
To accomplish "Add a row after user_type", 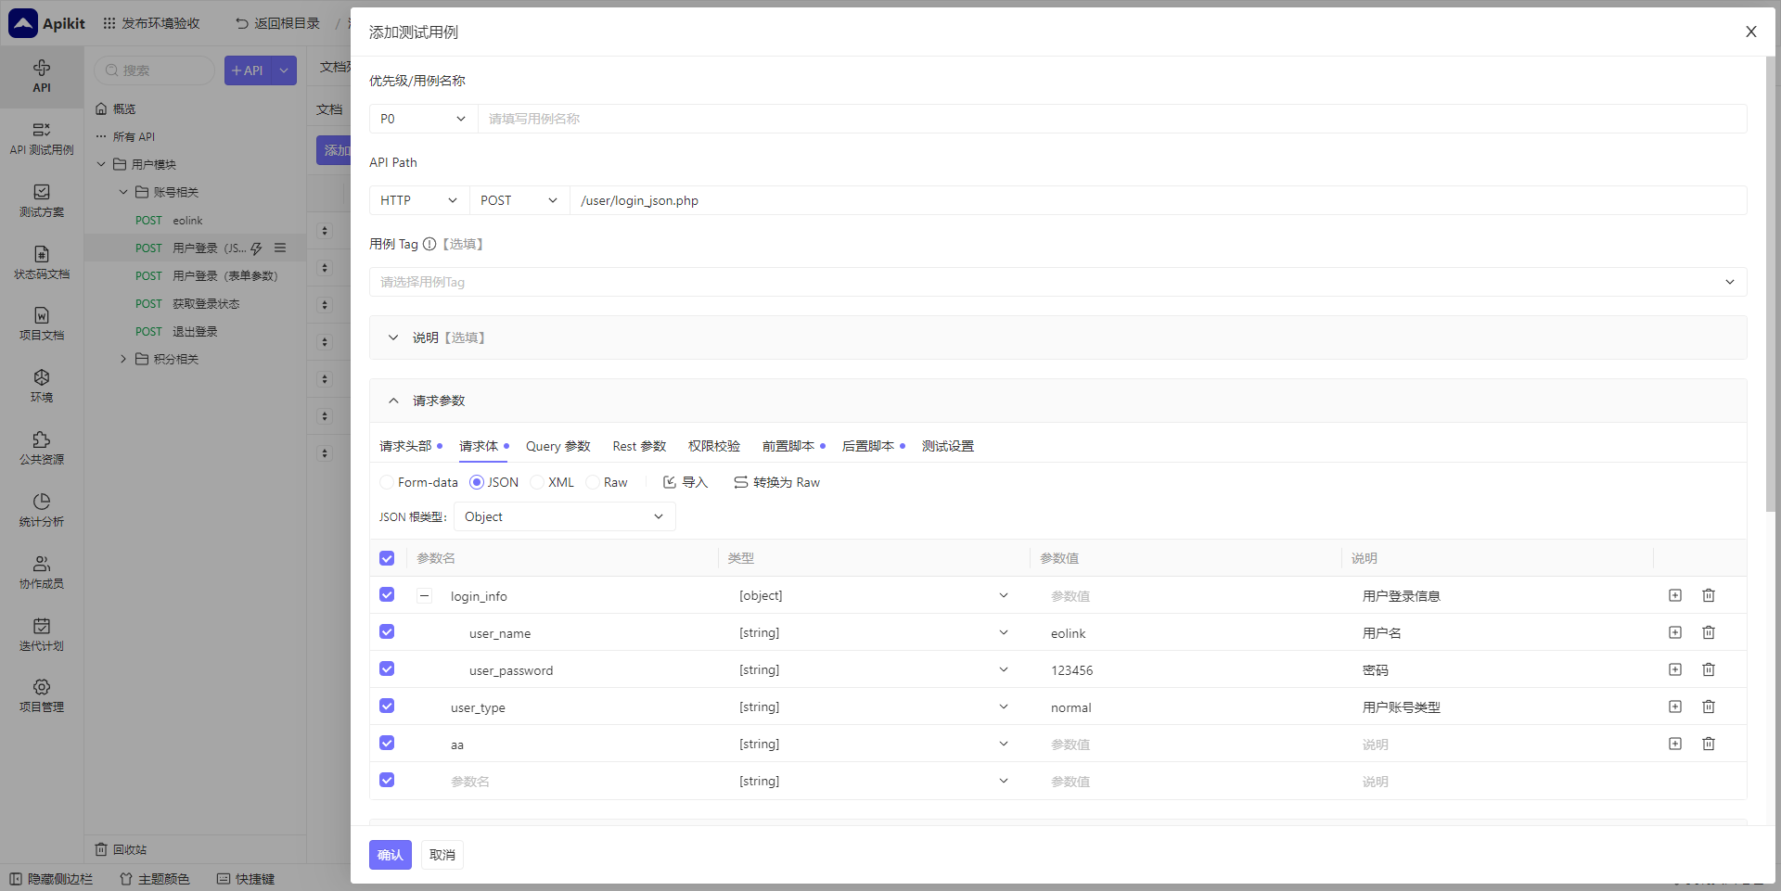I will point(1675,706).
